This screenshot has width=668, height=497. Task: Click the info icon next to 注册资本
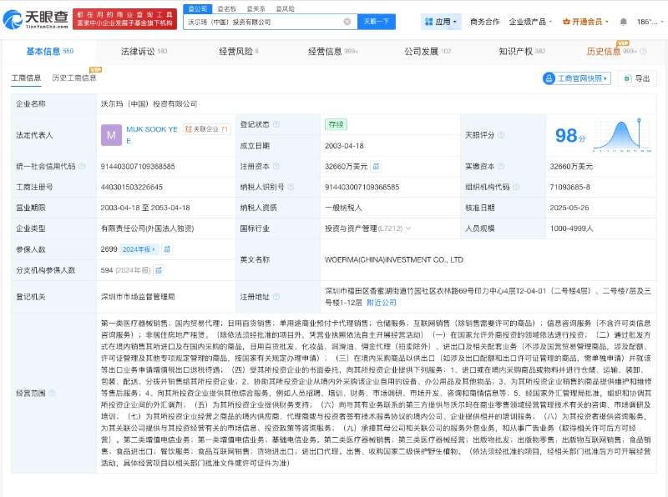[276, 166]
